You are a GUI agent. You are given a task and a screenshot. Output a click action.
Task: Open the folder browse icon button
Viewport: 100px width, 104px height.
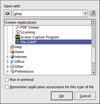[x=93, y=13]
